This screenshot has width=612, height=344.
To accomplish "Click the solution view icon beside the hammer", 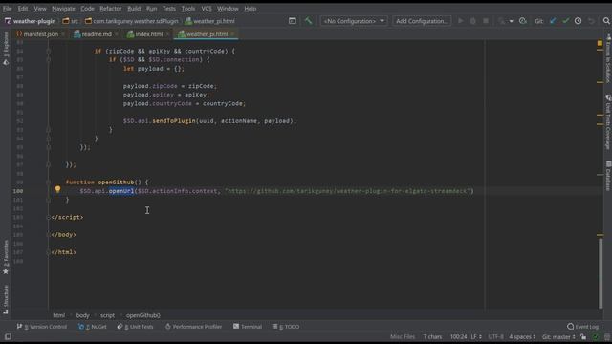I will tap(293, 21).
